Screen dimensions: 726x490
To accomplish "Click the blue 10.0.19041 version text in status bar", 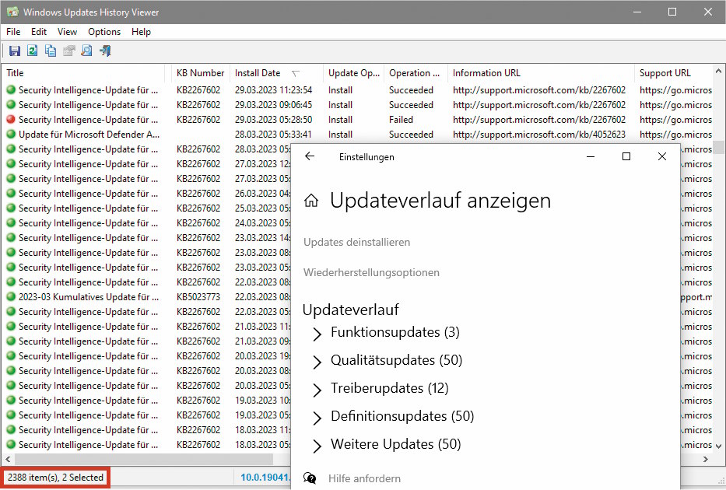I will pyautogui.click(x=265, y=478).
